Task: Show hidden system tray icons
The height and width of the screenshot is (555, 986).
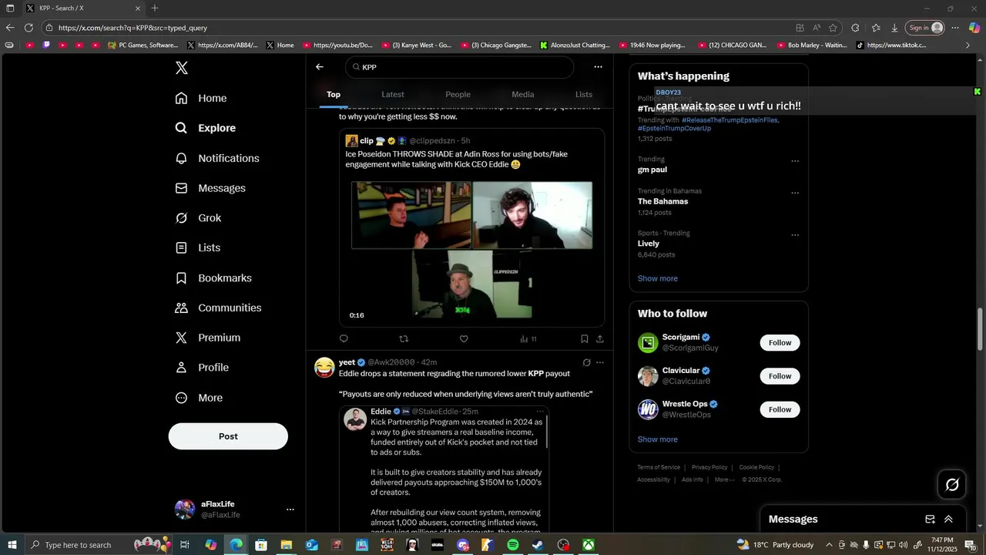Action: click(x=828, y=545)
